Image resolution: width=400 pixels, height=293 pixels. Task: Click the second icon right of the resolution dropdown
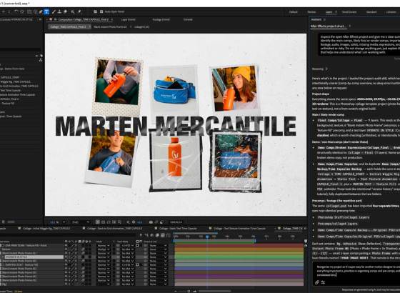click(103, 222)
